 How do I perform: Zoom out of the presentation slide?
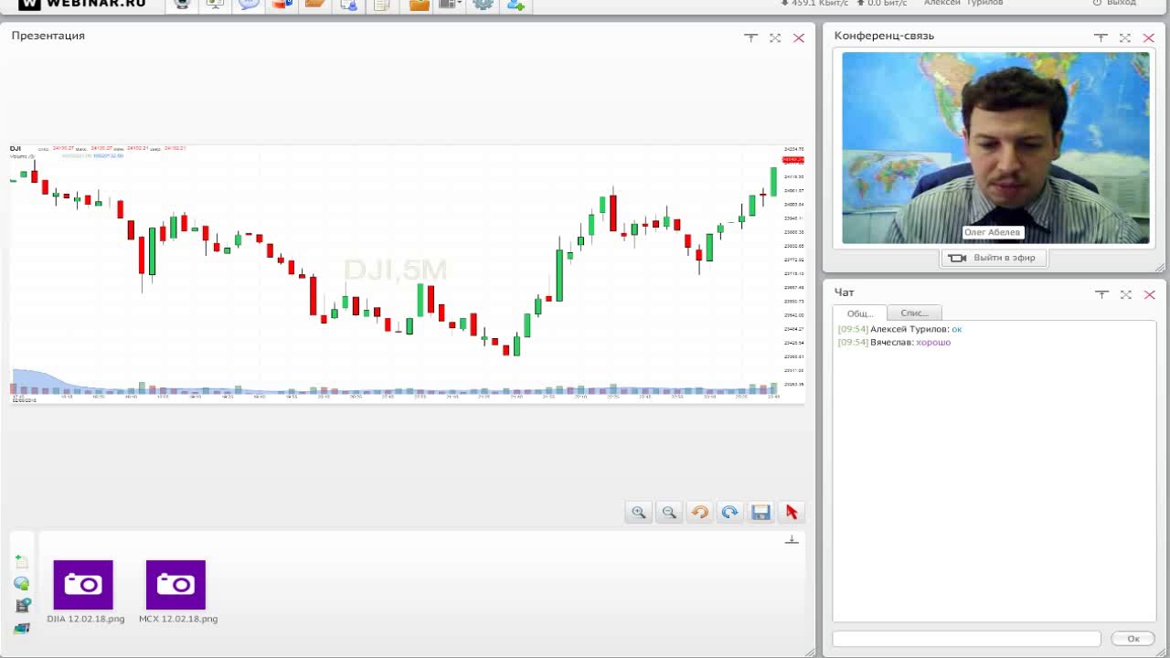point(669,513)
